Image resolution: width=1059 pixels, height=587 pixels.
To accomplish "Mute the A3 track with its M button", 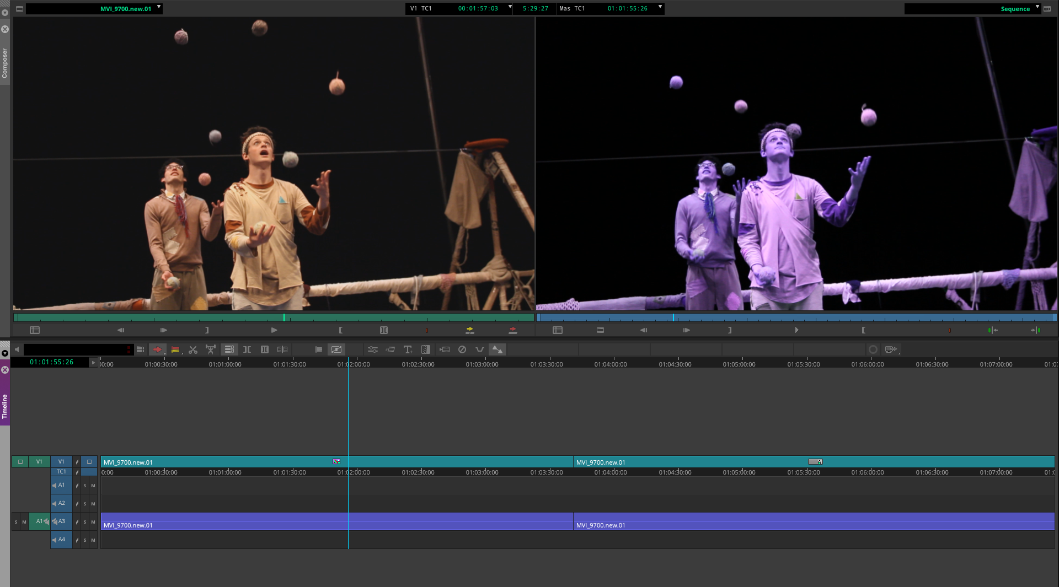I will point(93,521).
